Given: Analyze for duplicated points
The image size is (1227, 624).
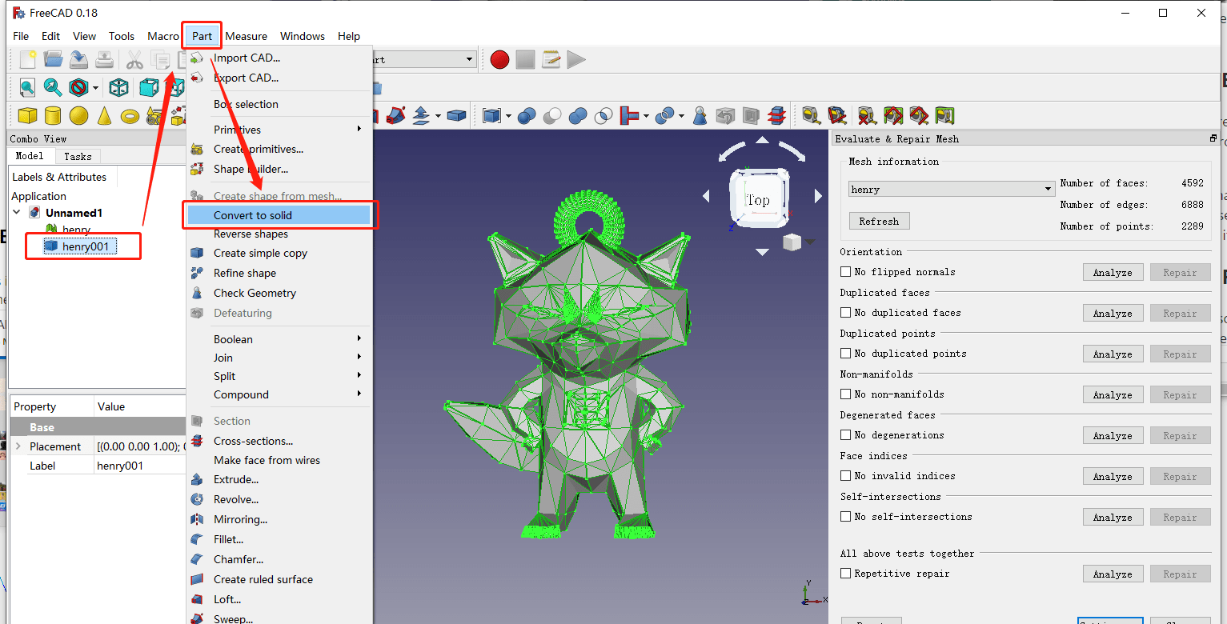Looking at the screenshot, I should coord(1113,353).
